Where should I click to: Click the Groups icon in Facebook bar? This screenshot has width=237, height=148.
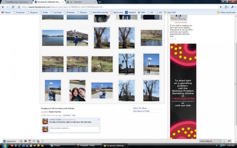pos(25,141)
